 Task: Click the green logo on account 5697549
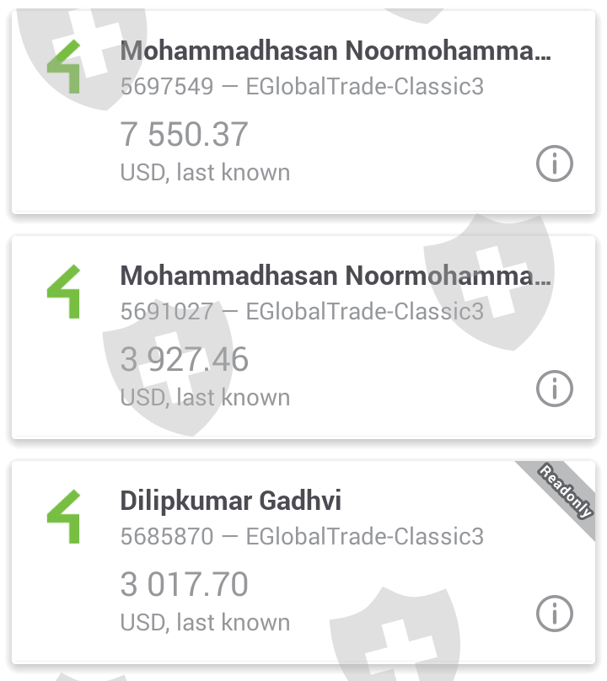click(x=64, y=67)
